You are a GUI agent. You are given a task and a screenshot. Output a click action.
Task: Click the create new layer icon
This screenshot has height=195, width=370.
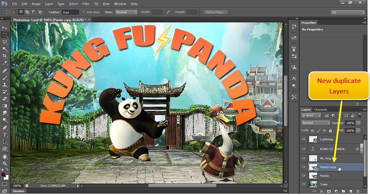click(350, 191)
